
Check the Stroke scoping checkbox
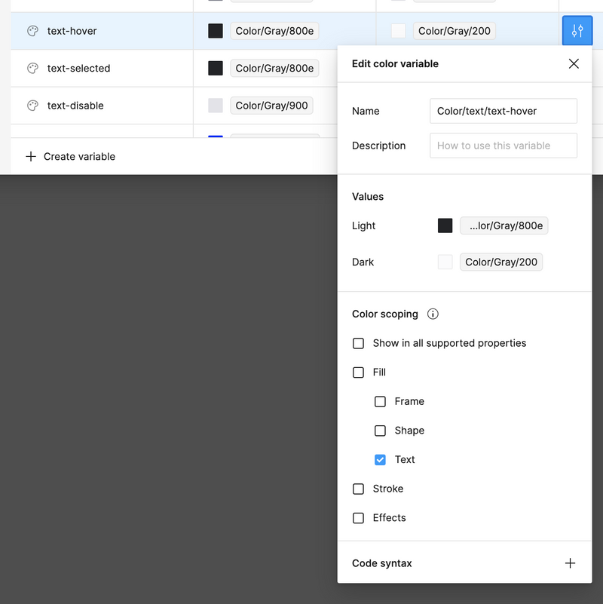(359, 489)
